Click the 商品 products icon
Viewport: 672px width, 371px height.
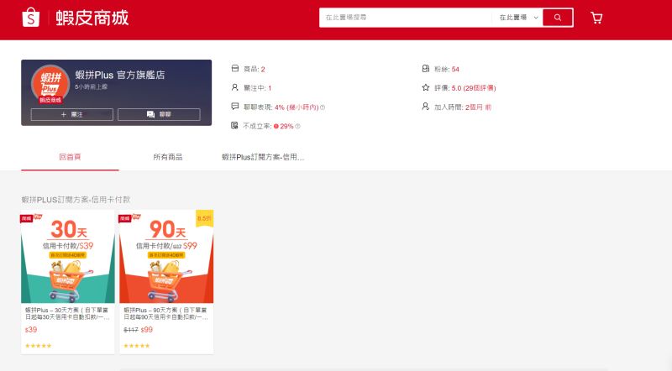[235, 69]
